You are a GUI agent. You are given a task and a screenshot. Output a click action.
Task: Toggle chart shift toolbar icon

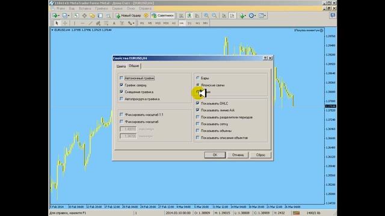coord(232,16)
